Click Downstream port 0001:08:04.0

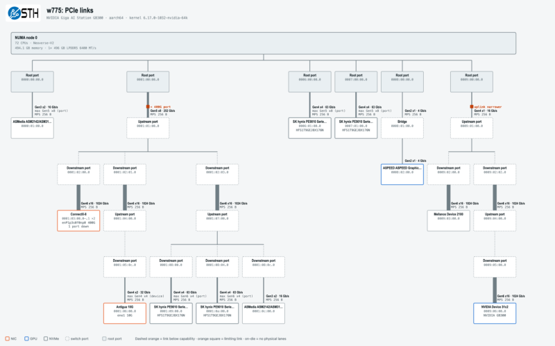point(217,267)
